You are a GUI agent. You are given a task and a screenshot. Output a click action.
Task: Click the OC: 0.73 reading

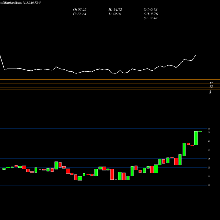150,10
